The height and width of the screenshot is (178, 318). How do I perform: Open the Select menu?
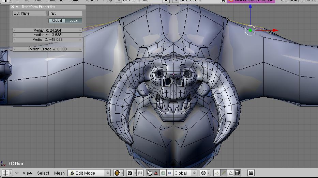click(x=43, y=173)
